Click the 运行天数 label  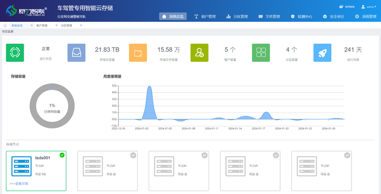(x=353, y=59)
